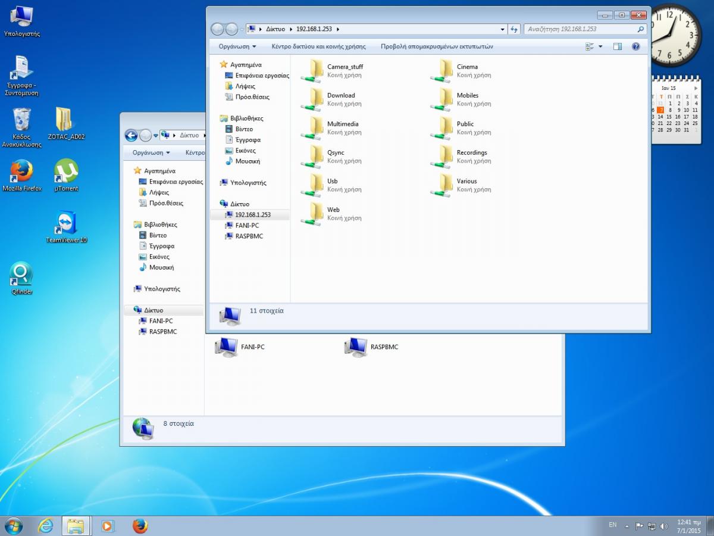
Task: Toggle the preview pane in the front window
Action: click(x=618, y=46)
